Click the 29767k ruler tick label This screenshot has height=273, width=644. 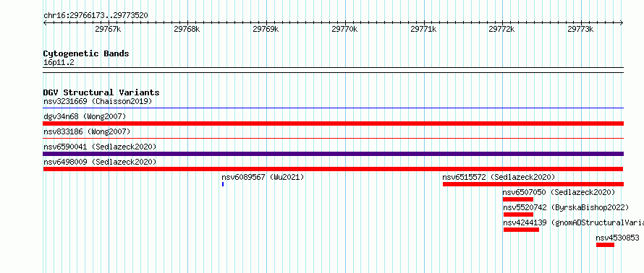coord(108,29)
